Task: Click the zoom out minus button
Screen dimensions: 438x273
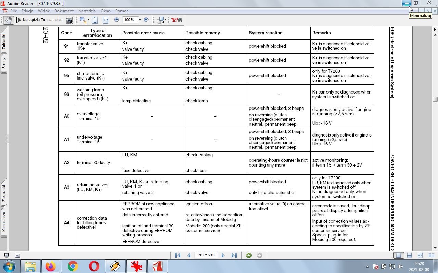Action: point(116,20)
